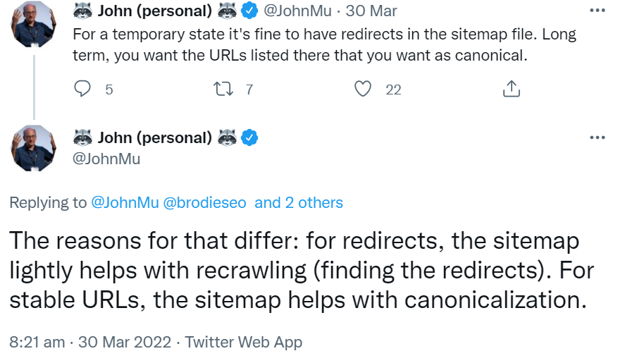
Task: Click John's avatar on first tweet
Action: click(34, 25)
